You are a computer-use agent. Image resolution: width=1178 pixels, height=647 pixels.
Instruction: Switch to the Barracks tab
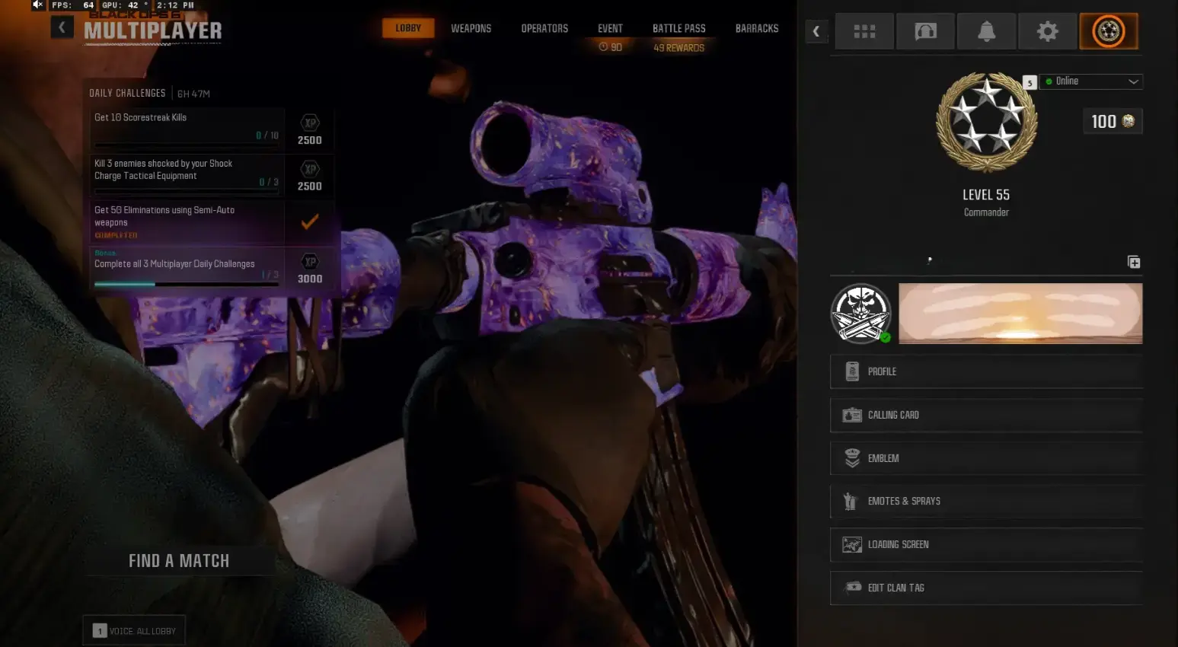(757, 28)
